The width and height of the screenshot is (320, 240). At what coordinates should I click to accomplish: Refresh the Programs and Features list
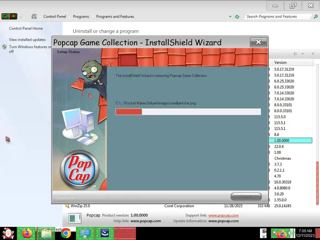[237, 17]
